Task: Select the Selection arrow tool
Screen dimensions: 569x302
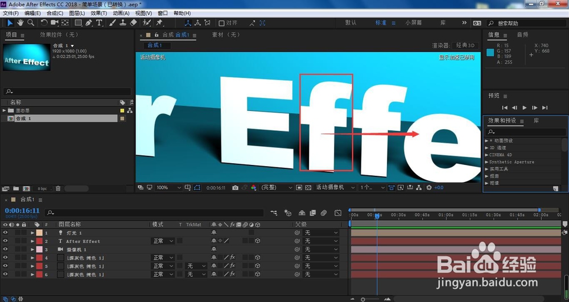Action: click(10, 23)
